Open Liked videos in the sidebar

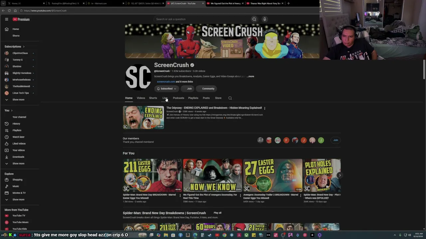[x=19, y=143]
